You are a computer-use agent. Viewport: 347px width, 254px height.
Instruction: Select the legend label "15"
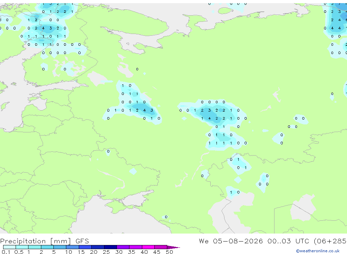click(x=81, y=252)
